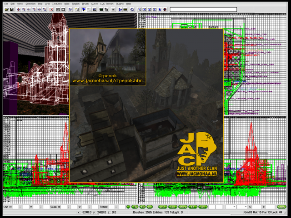Open the Brush menu
The image size is (291, 218).
85,4
